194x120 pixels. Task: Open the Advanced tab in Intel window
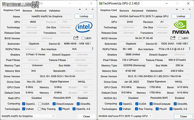[40, 11]
